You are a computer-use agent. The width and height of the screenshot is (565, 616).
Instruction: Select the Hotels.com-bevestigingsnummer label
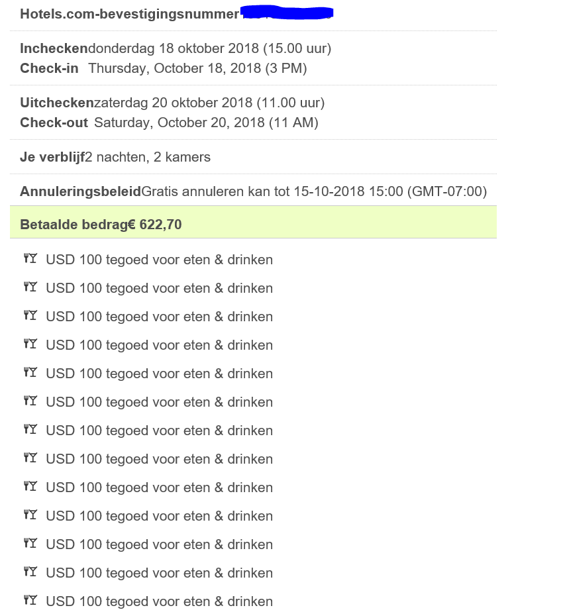(129, 14)
